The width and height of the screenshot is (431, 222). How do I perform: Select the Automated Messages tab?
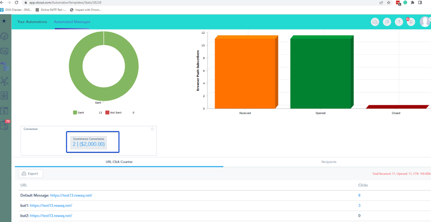pos(72,22)
